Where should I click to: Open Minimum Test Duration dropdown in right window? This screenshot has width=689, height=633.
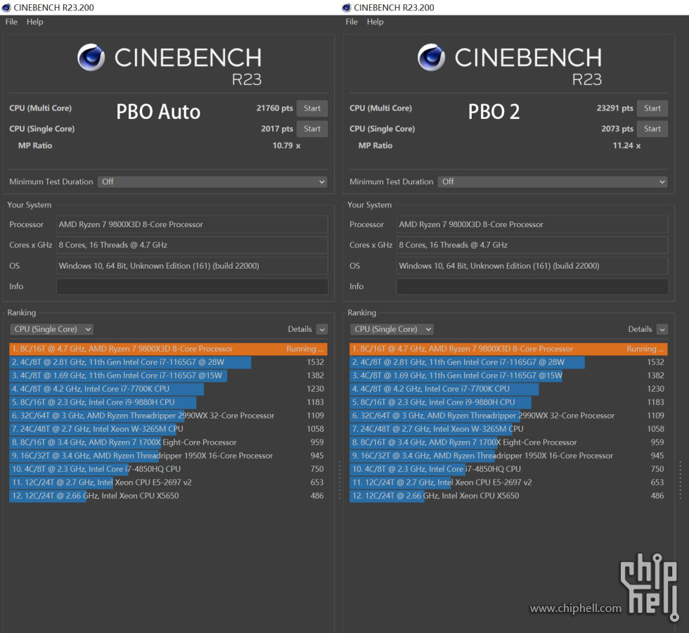pos(553,181)
